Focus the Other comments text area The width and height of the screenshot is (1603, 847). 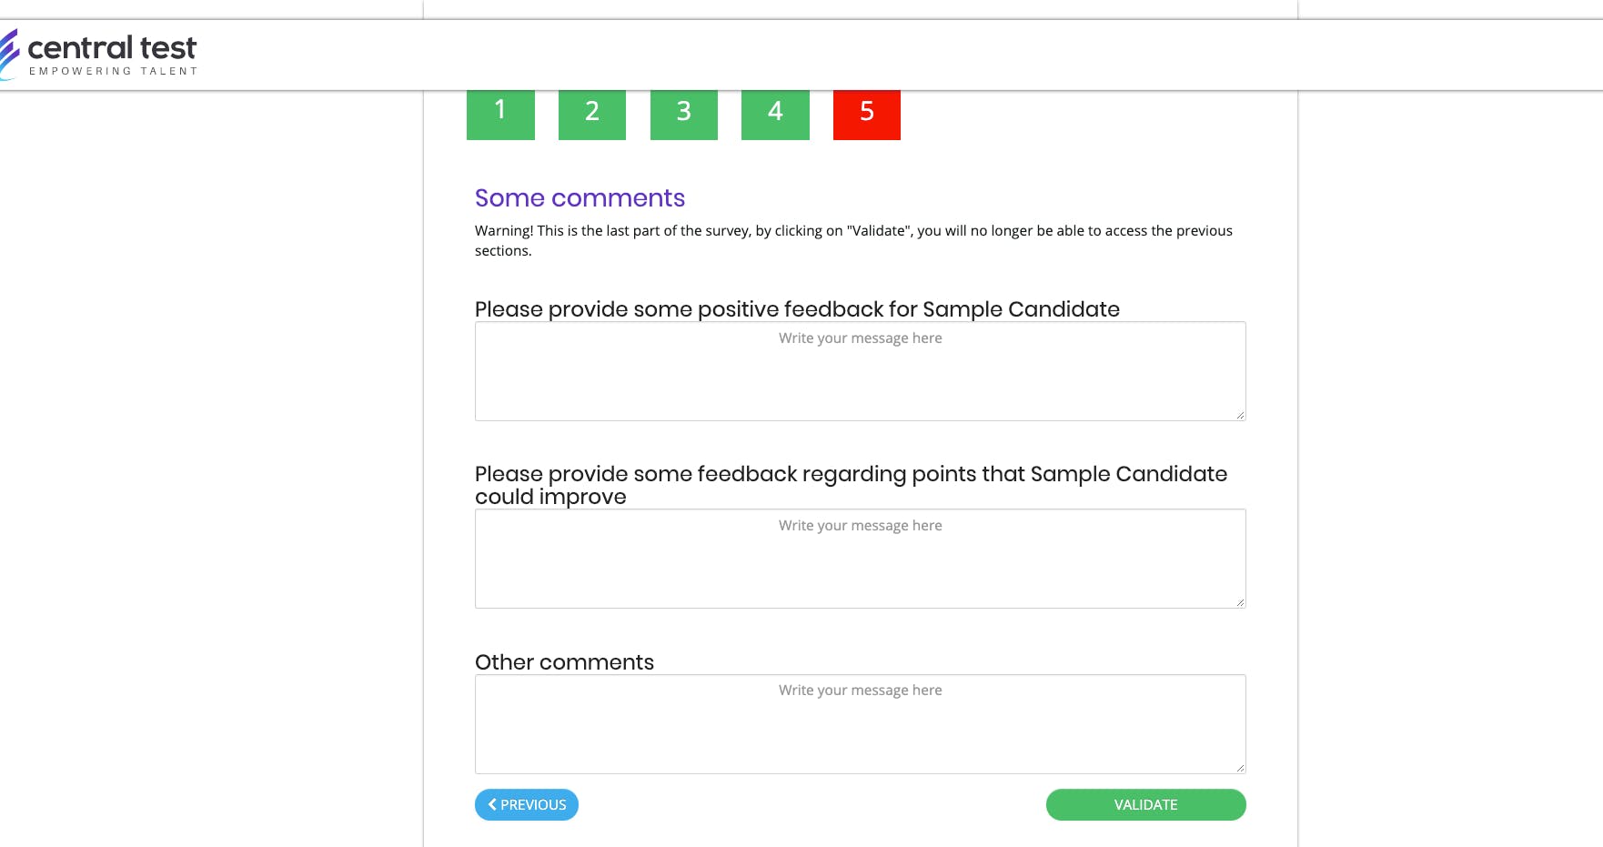click(860, 724)
